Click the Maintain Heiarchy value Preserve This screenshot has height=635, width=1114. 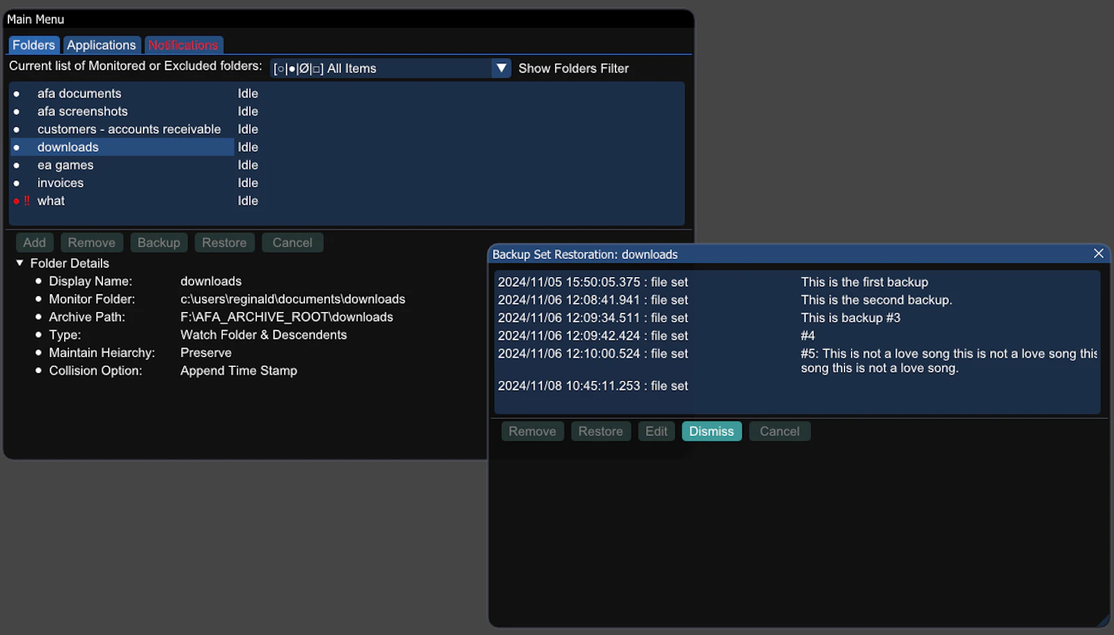click(205, 353)
